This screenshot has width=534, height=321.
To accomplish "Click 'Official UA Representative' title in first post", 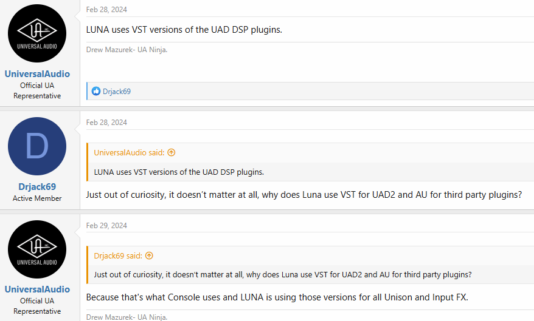I will (37, 90).
